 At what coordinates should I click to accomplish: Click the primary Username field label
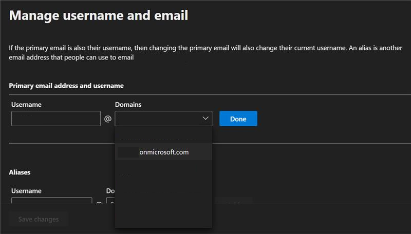tap(26, 105)
